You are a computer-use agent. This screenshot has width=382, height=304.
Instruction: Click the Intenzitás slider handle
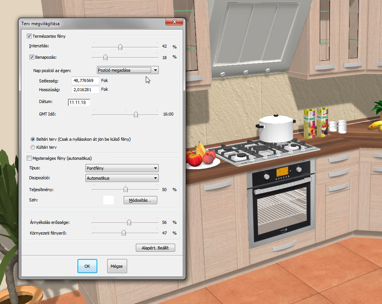click(x=120, y=47)
